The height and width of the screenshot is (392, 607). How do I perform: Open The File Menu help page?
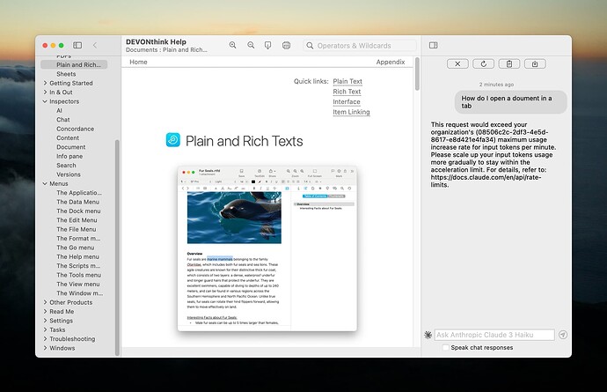[x=78, y=229]
